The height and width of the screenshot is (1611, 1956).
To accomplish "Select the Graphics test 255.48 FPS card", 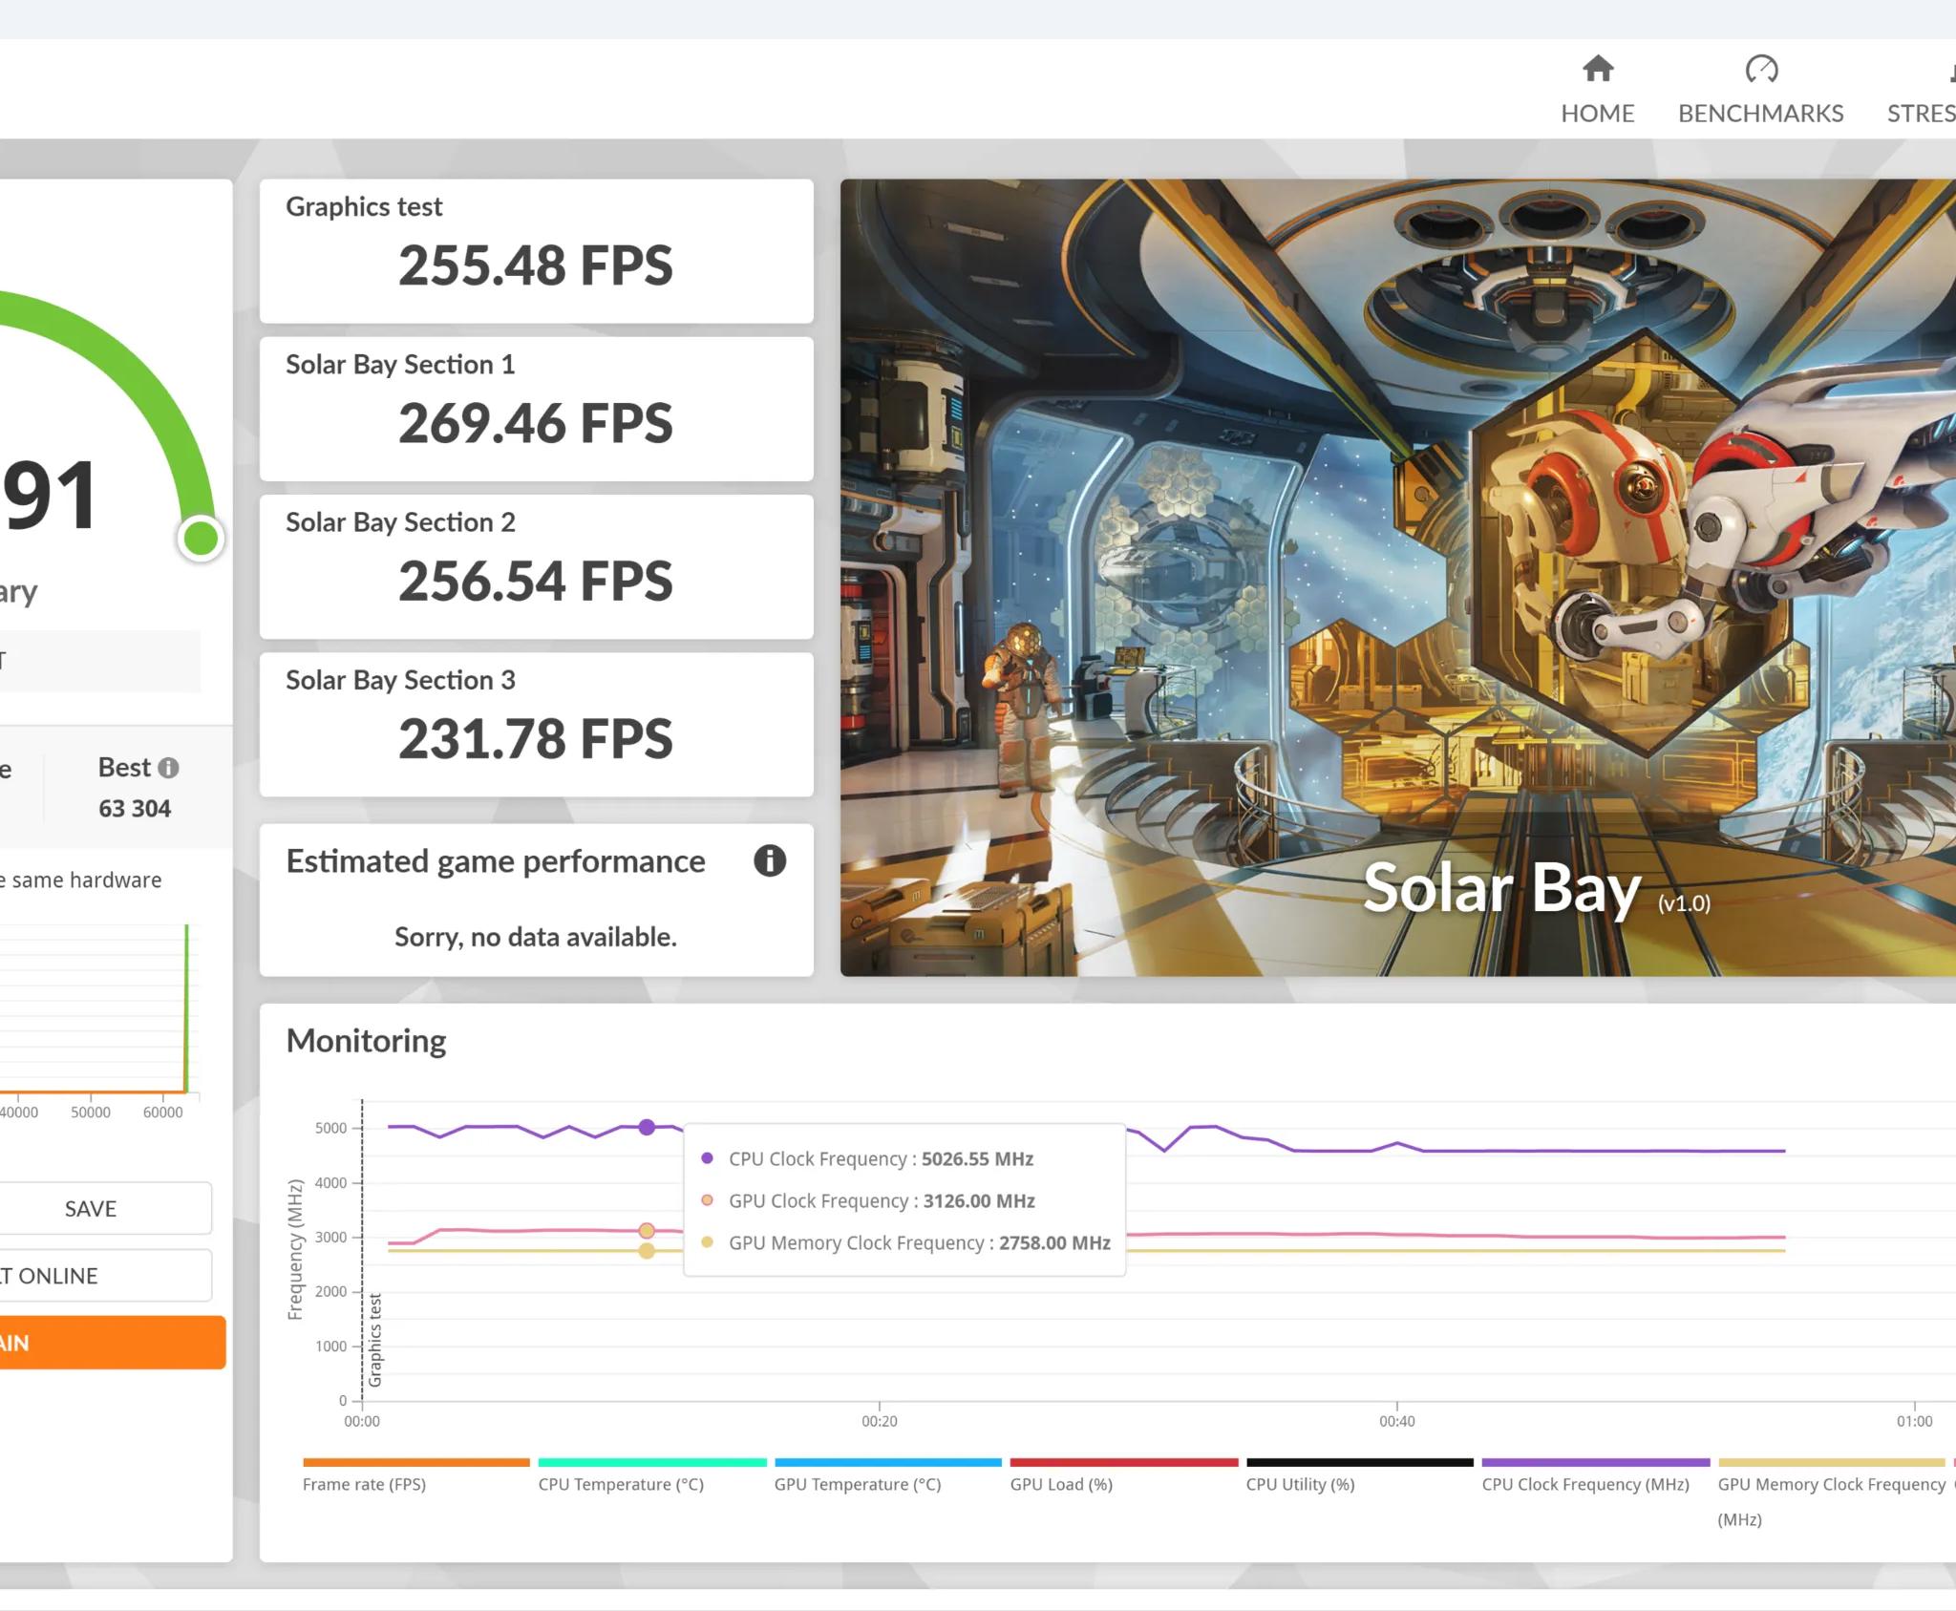I will [x=537, y=251].
